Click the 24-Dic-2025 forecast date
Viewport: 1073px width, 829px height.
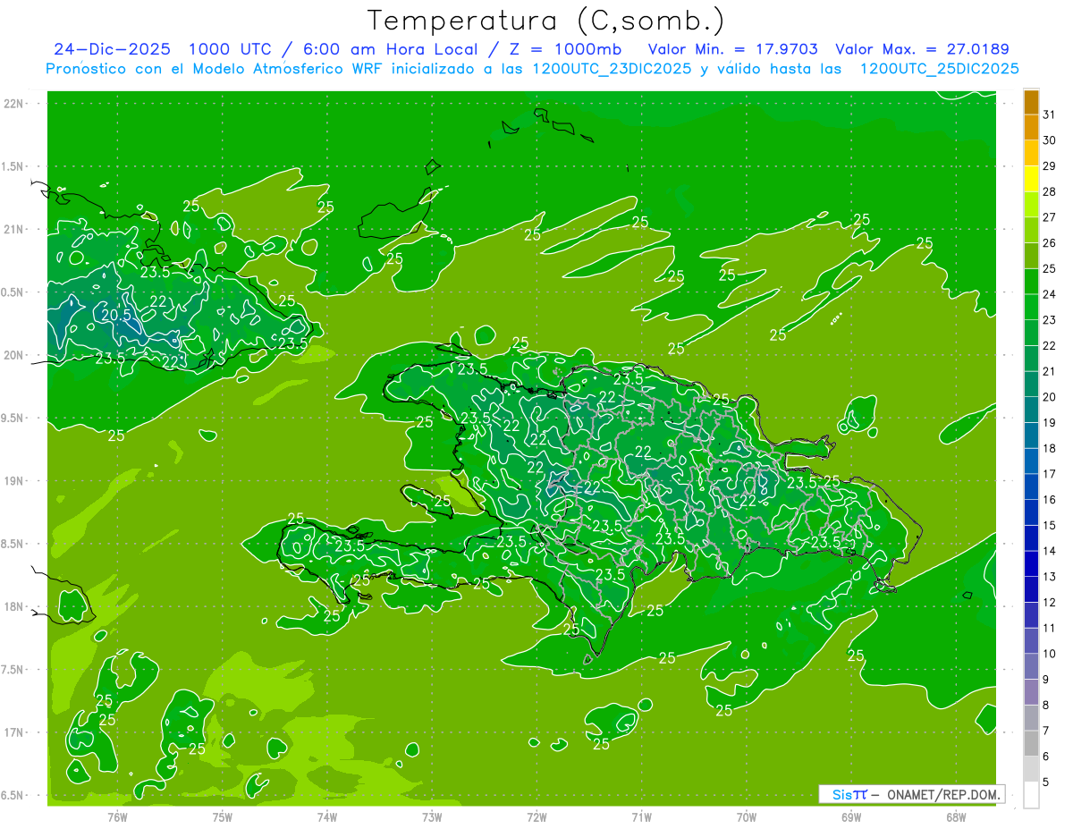coord(106,49)
